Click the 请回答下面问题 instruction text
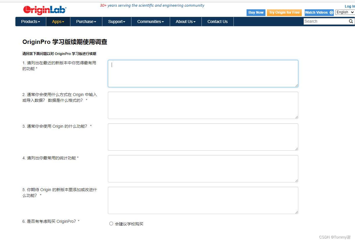 pyautogui.click(x=59, y=54)
